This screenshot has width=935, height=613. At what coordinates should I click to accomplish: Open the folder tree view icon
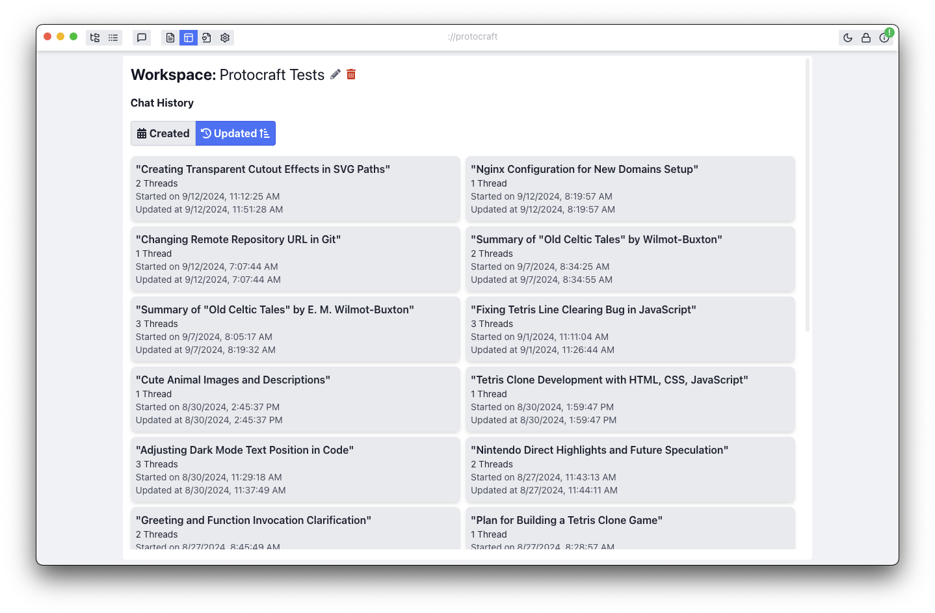[95, 38]
